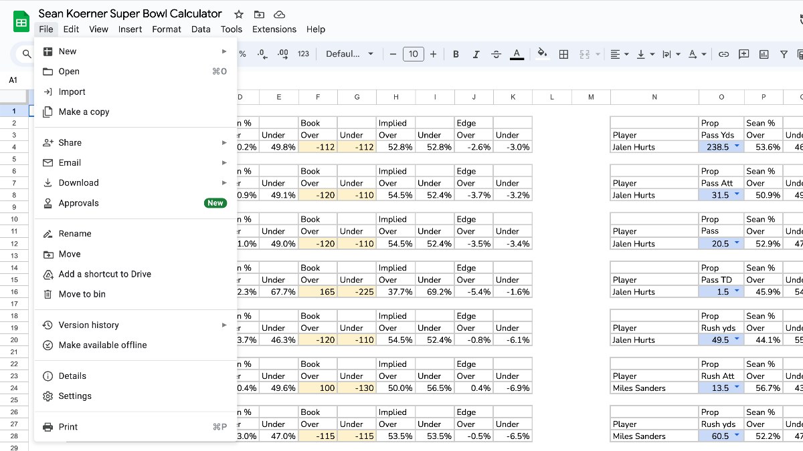Click the search menus magnifier icon
The width and height of the screenshot is (803, 451).
[x=27, y=54]
